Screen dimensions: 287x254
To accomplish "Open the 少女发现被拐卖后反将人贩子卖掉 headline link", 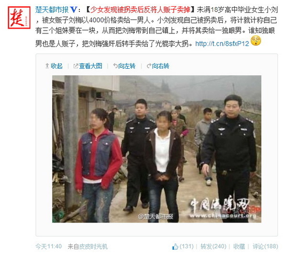I will tap(140, 10).
